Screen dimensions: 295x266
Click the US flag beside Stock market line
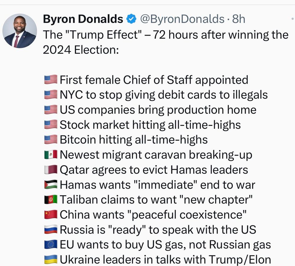coord(50,125)
